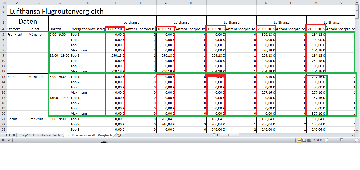The width and height of the screenshot is (360, 170).
Task: Show previous sheet tab with arrow
Action: pyautogui.click(x=6, y=135)
